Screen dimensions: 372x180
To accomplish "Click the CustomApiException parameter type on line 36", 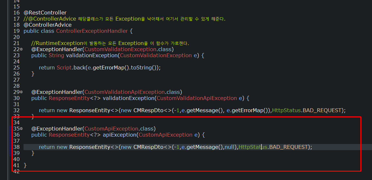I will click(165, 135).
